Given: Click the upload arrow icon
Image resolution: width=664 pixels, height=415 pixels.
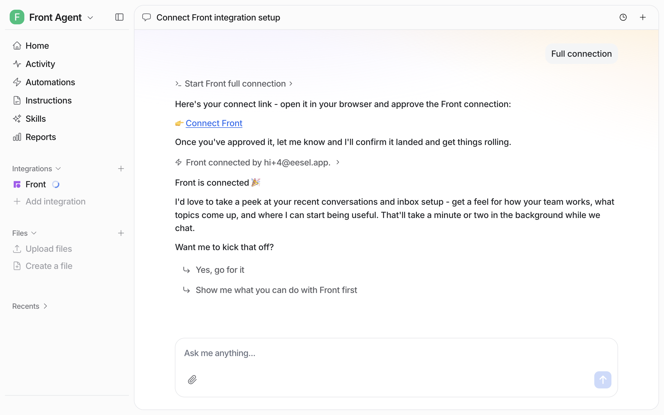Looking at the screenshot, I should coord(17,249).
